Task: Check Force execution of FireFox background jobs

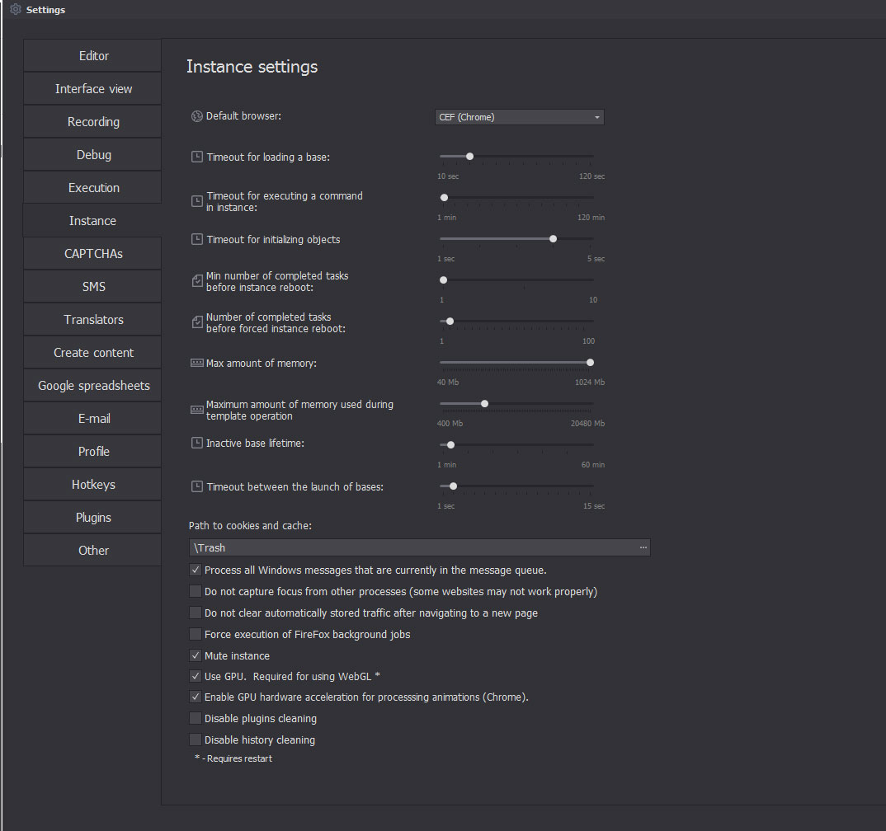Action: pos(196,634)
